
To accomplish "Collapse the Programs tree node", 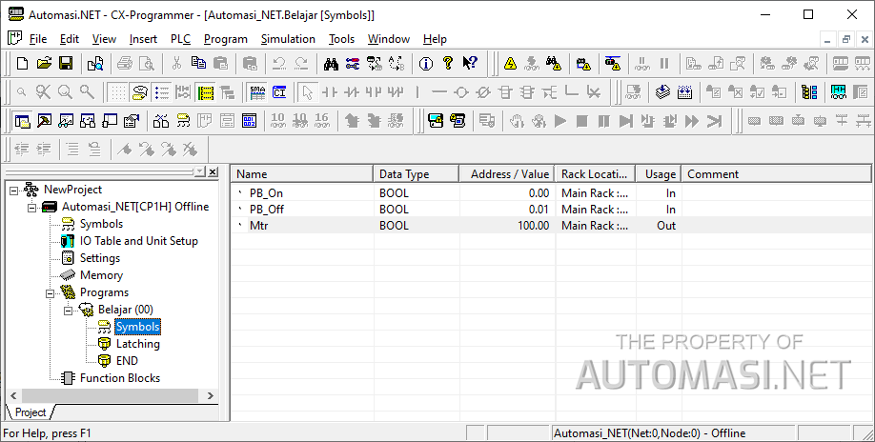I will (x=51, y=292).
